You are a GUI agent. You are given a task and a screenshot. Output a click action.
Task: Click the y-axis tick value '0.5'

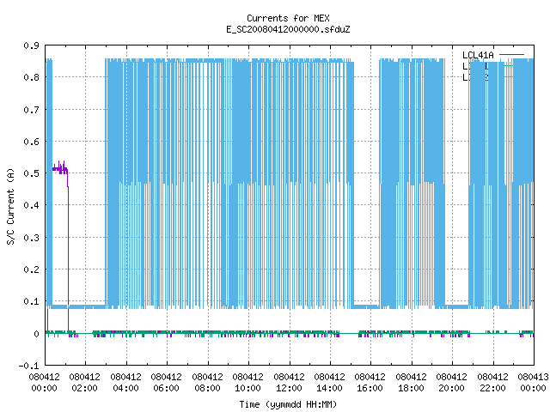pyautogui.click(x=31, y=173)
